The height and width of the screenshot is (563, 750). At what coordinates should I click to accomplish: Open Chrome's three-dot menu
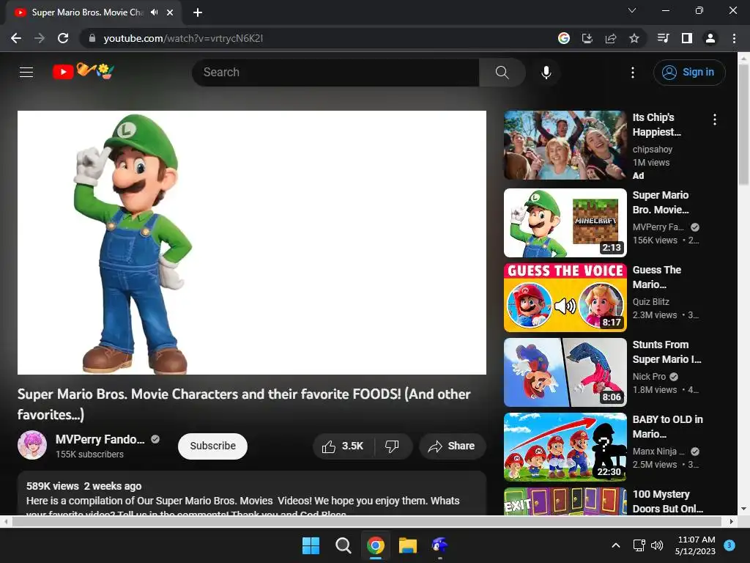click(x=734, y=38)
